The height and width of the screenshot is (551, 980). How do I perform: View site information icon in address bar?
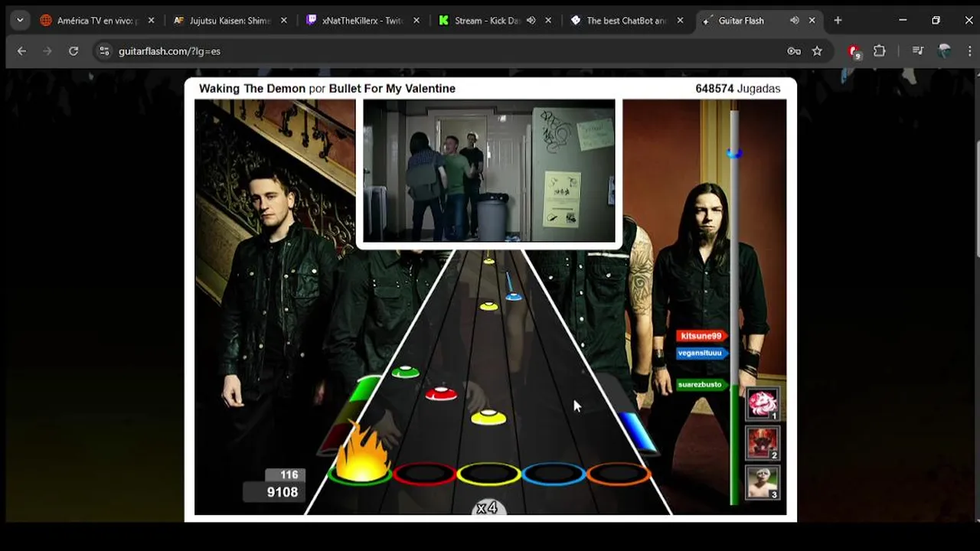point(104,51)
